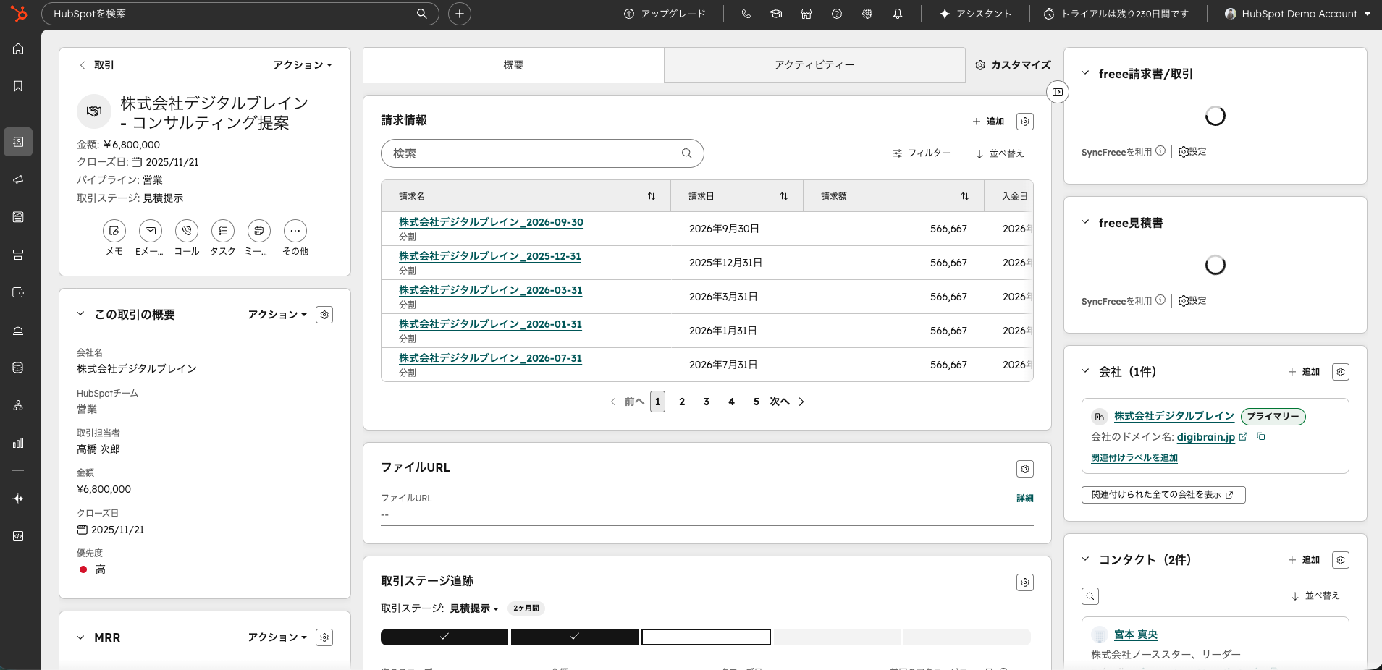Open アクション dropdown in この取引の概要

coord(277,315)
